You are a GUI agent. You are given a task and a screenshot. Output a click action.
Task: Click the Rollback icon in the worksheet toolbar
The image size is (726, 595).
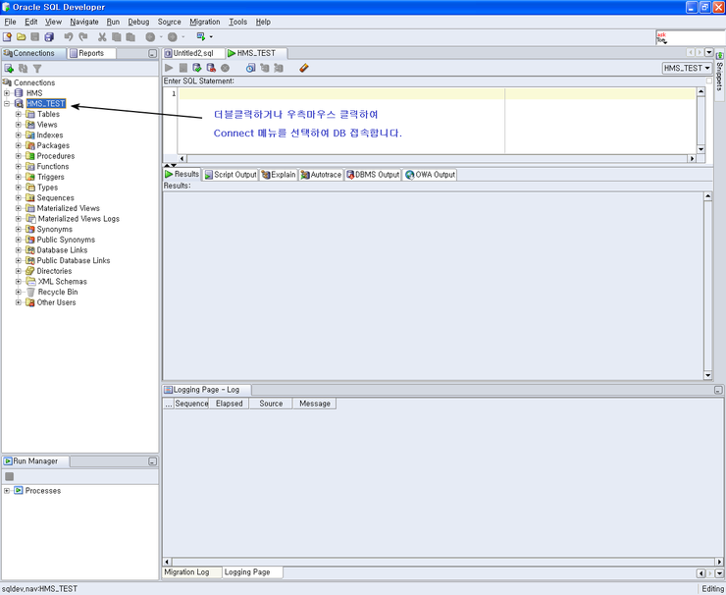tap(211, 68)
